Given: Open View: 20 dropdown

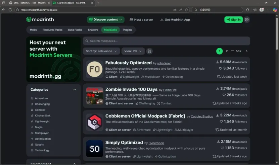Looking at the screenshot, I should [x=133, y=51].
